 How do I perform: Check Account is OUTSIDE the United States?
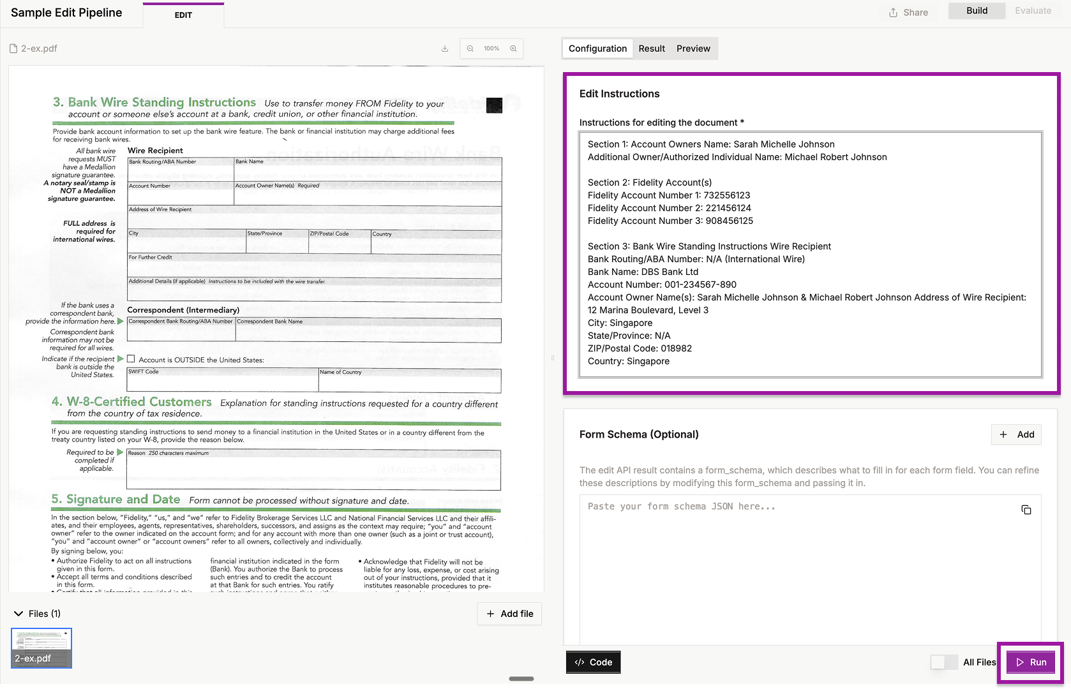click(x=131, y=359)
